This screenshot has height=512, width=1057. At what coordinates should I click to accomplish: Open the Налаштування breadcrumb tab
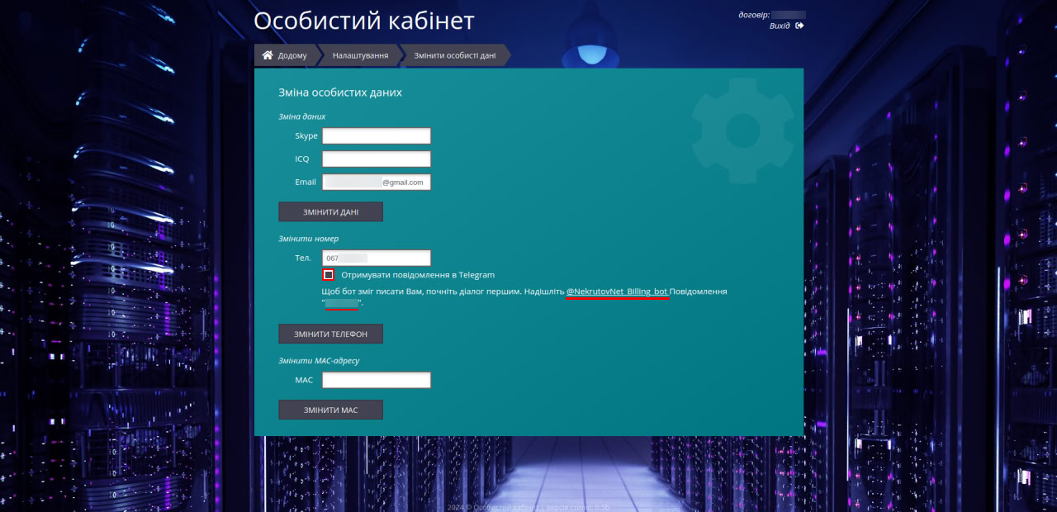point(360,55)
